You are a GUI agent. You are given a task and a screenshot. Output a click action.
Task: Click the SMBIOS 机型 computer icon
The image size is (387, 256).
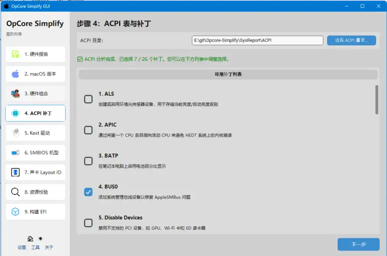click(x=15, y=153)
